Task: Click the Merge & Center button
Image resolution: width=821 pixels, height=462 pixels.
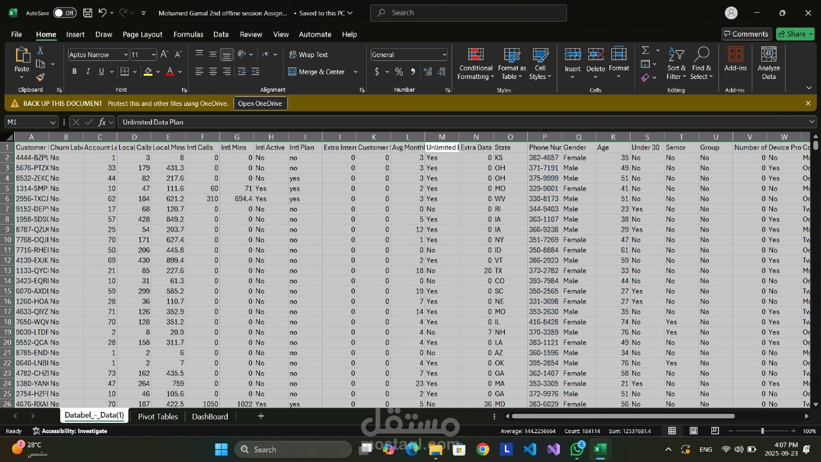Action: click(x=322, y=72)
